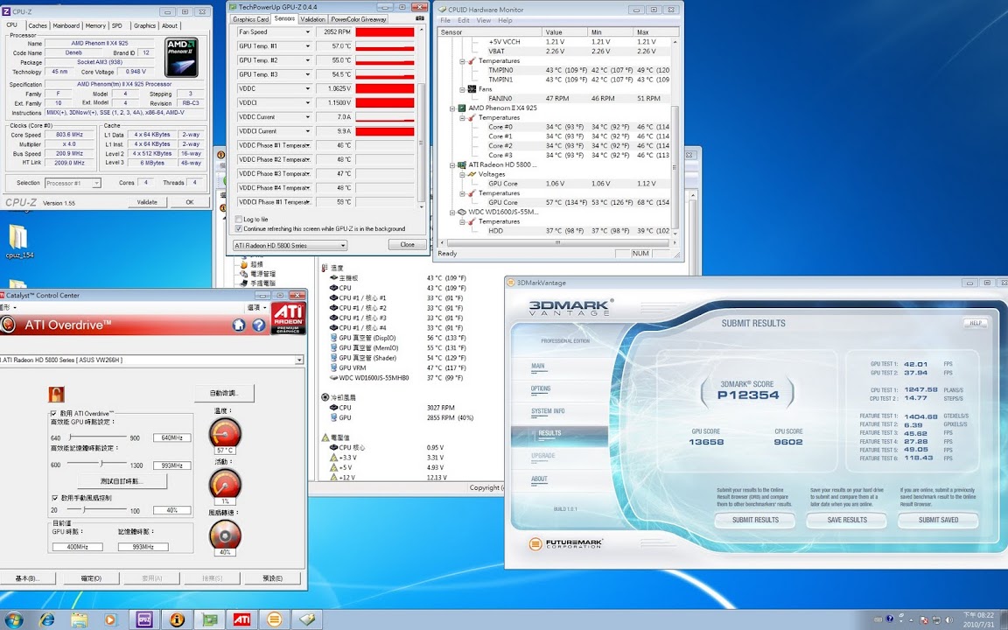Open the VDDC sensor dropdown in GPU-Z

tap(307, 88)
